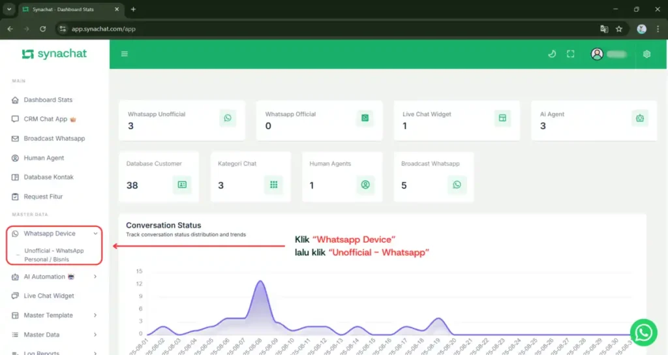Image resolution: width=668 pixels, height=355 pixels.
Task: Click the Human Agents card icon
Action: (365, 185)
